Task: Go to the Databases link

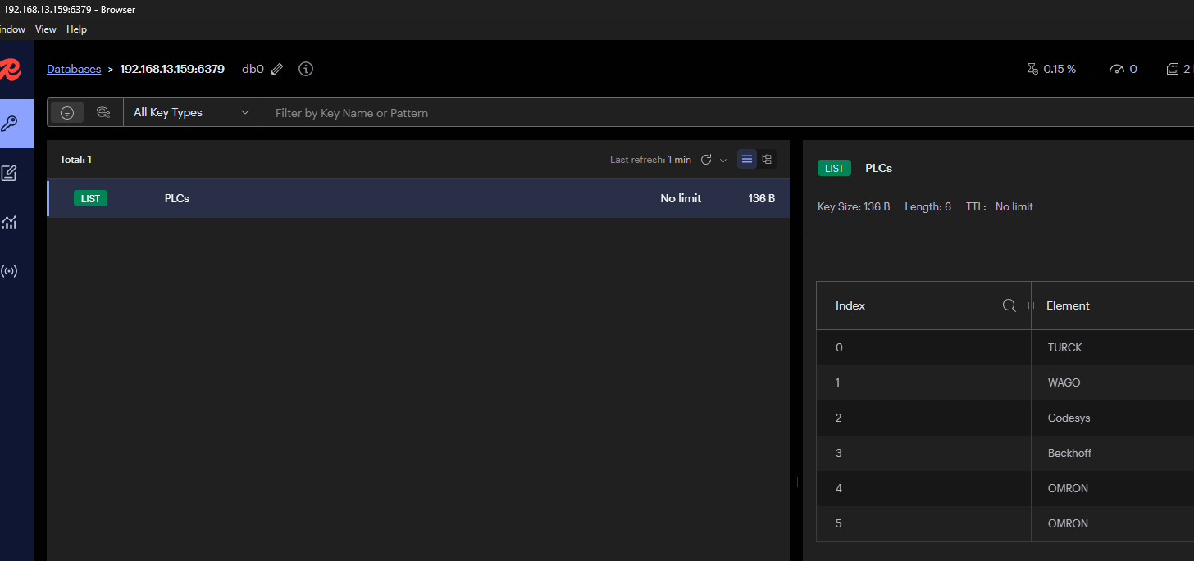Action: tap(74, 69)
